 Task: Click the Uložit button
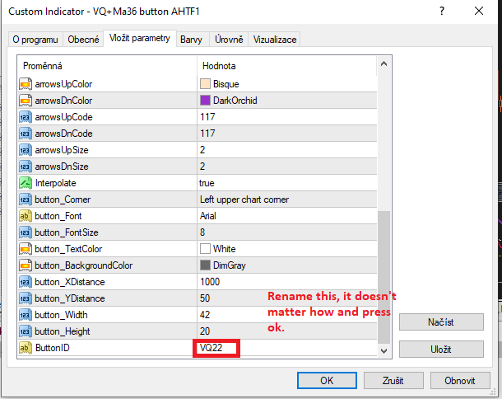[x=441, y=349]
